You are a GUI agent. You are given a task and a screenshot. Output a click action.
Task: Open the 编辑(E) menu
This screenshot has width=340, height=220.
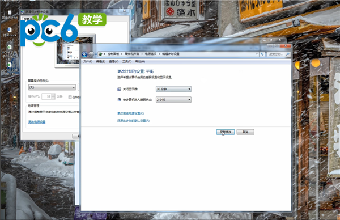101,62
